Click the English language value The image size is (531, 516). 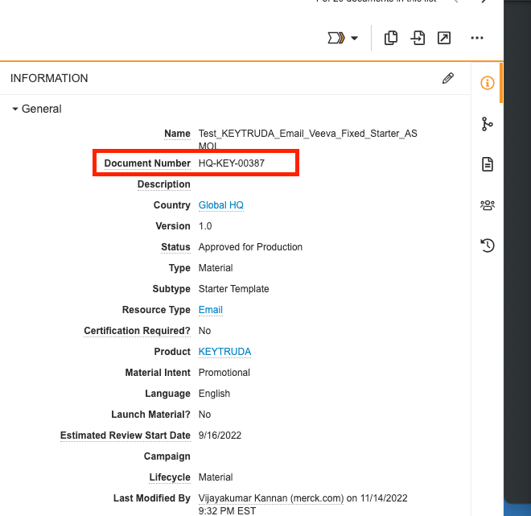(214, 394)
